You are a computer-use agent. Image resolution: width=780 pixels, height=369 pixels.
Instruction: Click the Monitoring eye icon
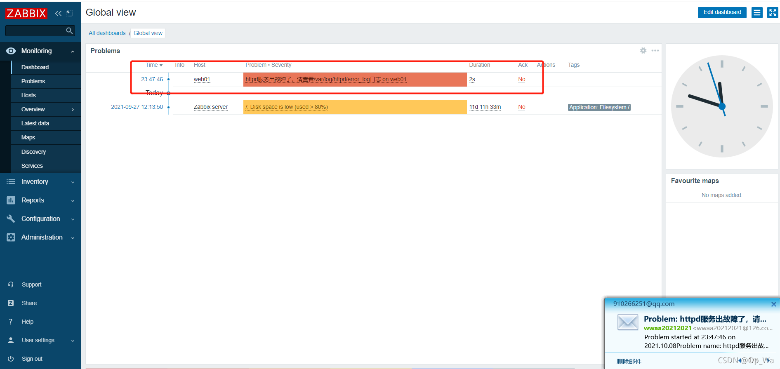[11, 51]
